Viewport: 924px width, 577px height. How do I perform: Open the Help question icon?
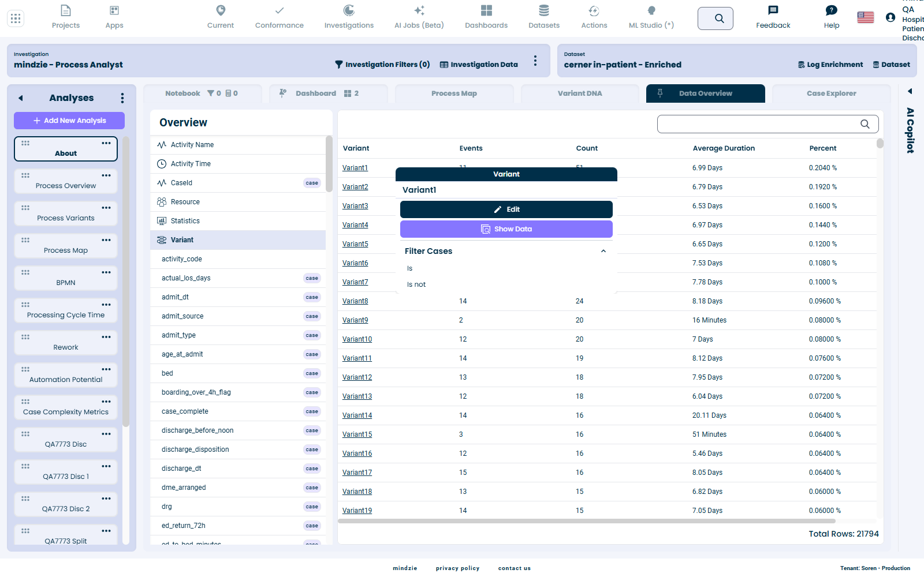pyautogui.click(x=832, y=10)
